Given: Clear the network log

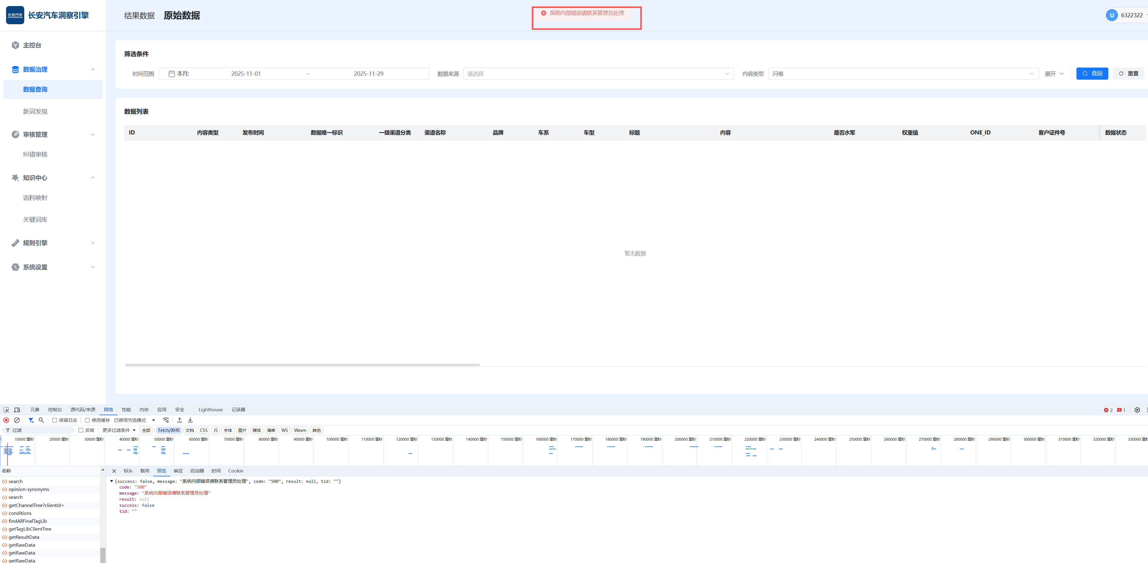Looking at the screenshot, I should point(17,420).
